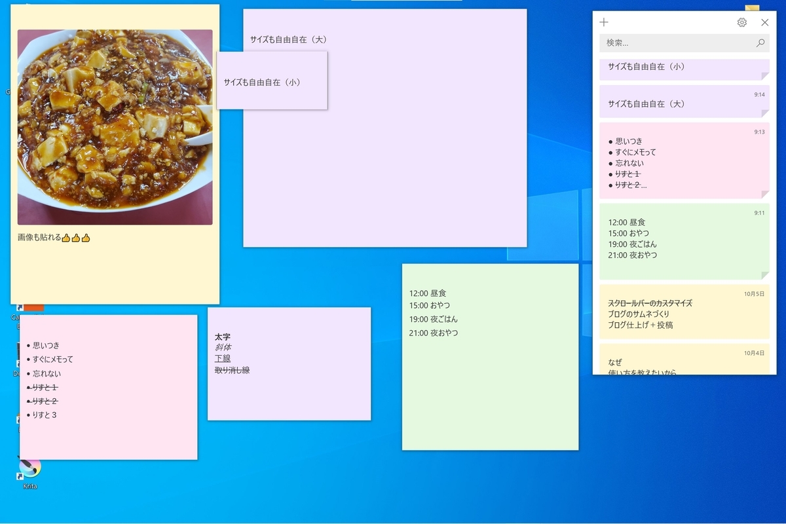Place cursor on the bold 太字 sample text
Screen dimensions: 786x524
223,336
